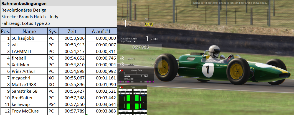The height and width of the screenshot is (115, 294).
Task: Click the Strecke: Brands Hatch - Indy cell
Action: (x=58, y=17)
